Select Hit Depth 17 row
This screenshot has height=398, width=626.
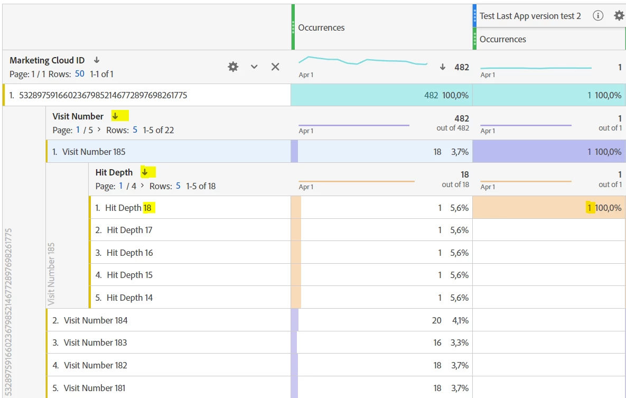click(x=190, y=230)
